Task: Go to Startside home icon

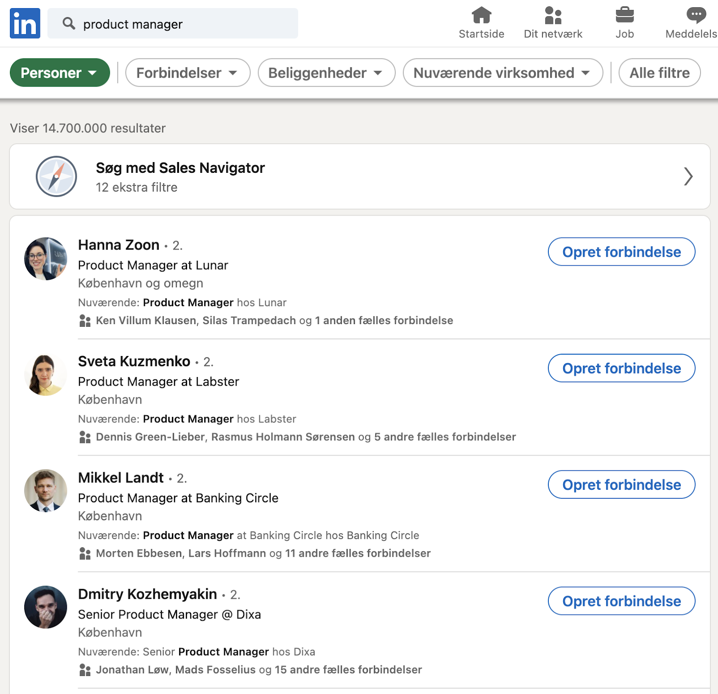Action: tap(482, 15)
